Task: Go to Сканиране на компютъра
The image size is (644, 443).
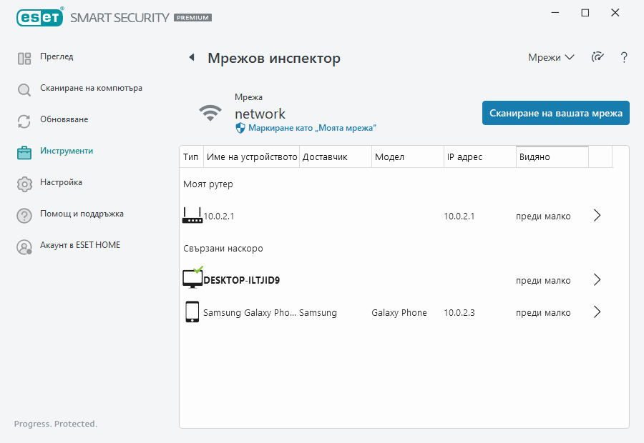Action: pyautogui.click(x=91, y=89)
